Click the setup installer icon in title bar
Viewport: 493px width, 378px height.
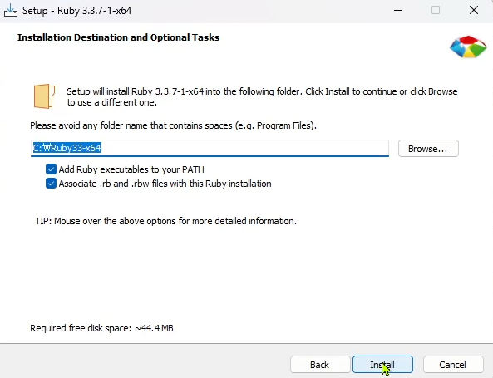(x=11, y=10)
